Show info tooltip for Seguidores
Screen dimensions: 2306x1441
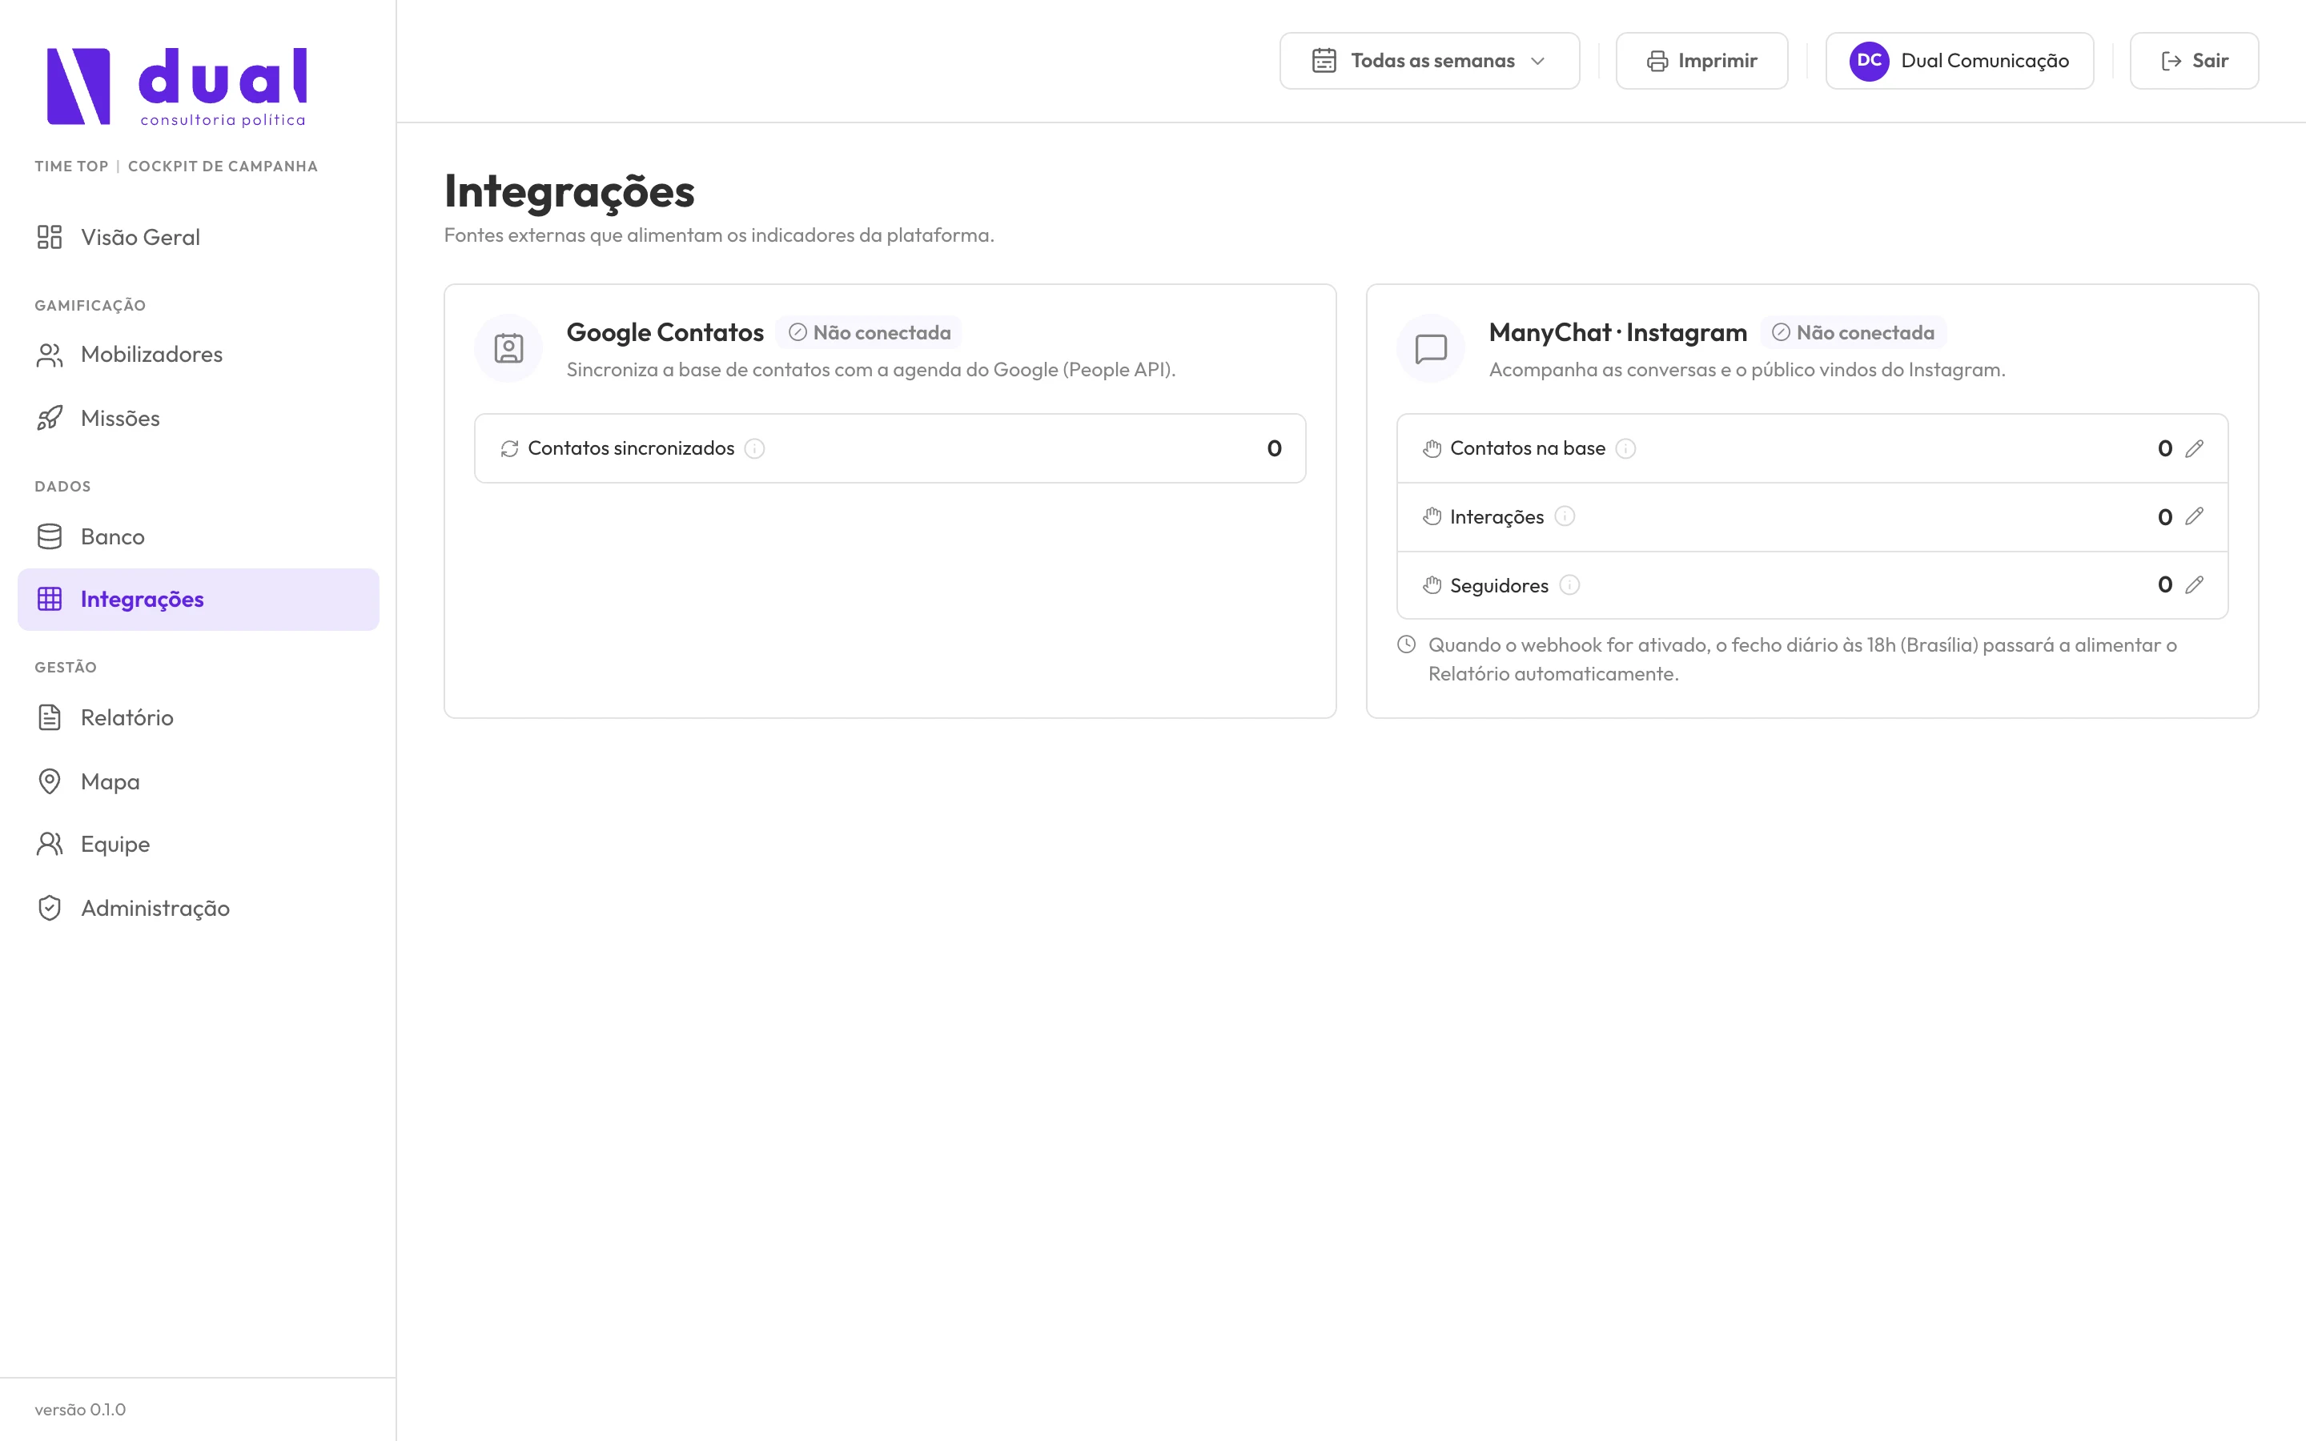tap(1569, 585)
